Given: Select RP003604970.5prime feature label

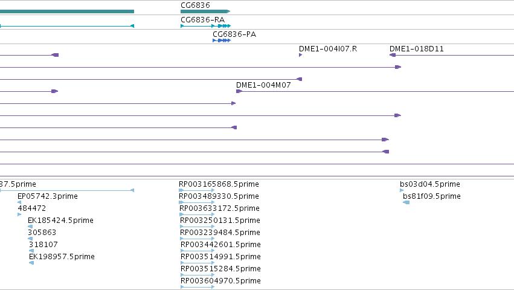Looking at the screenshot, I should click(220, 281).
